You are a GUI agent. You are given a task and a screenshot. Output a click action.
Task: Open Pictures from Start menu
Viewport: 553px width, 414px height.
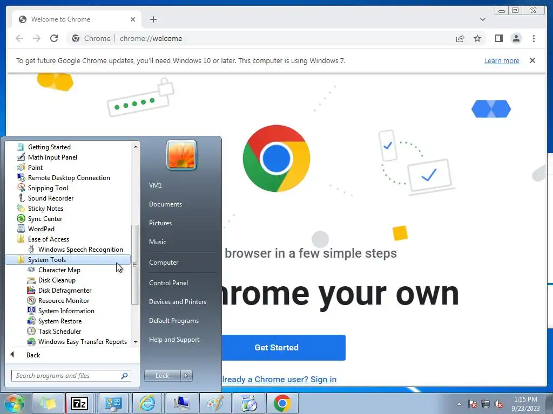tap(160, 223)
